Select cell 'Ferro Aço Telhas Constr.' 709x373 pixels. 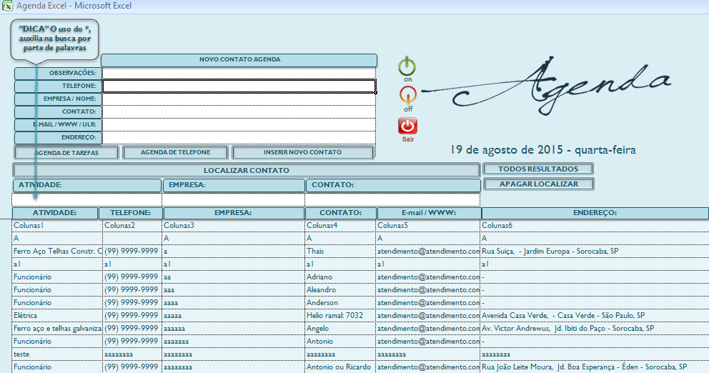pyautogui.click(x=57, y=252)
